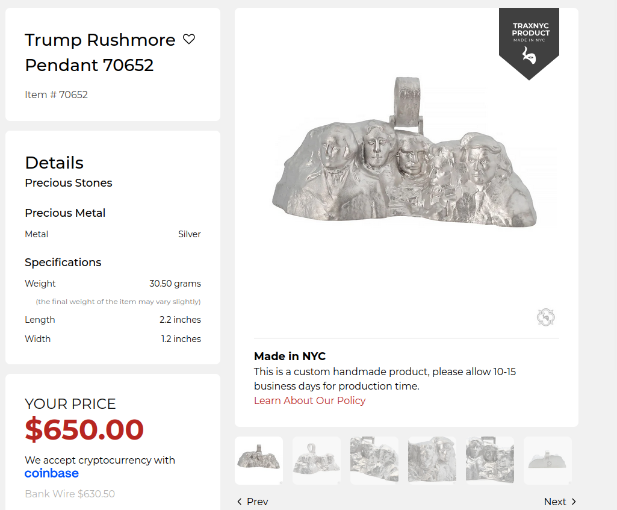617x510 pixels.
Task: Select the last back-view thumbnail
Action: coord(548,461)
